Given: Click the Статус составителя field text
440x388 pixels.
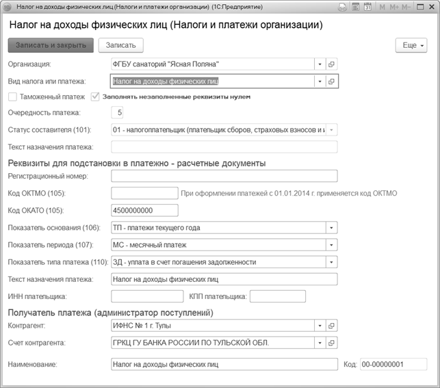Looking at the screenshot, I should pos(218,130).
